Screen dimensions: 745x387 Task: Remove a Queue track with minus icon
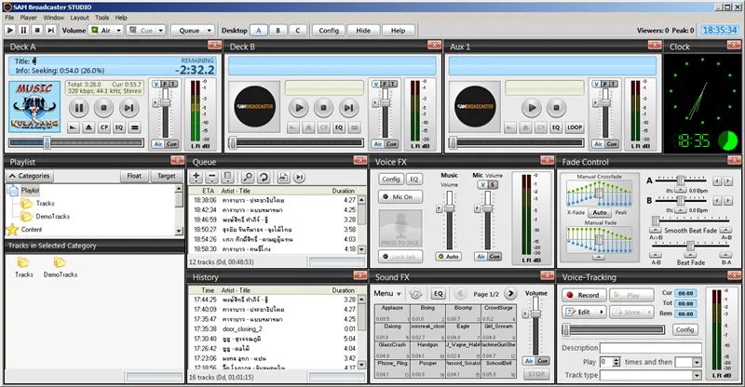tap(212, 177)
